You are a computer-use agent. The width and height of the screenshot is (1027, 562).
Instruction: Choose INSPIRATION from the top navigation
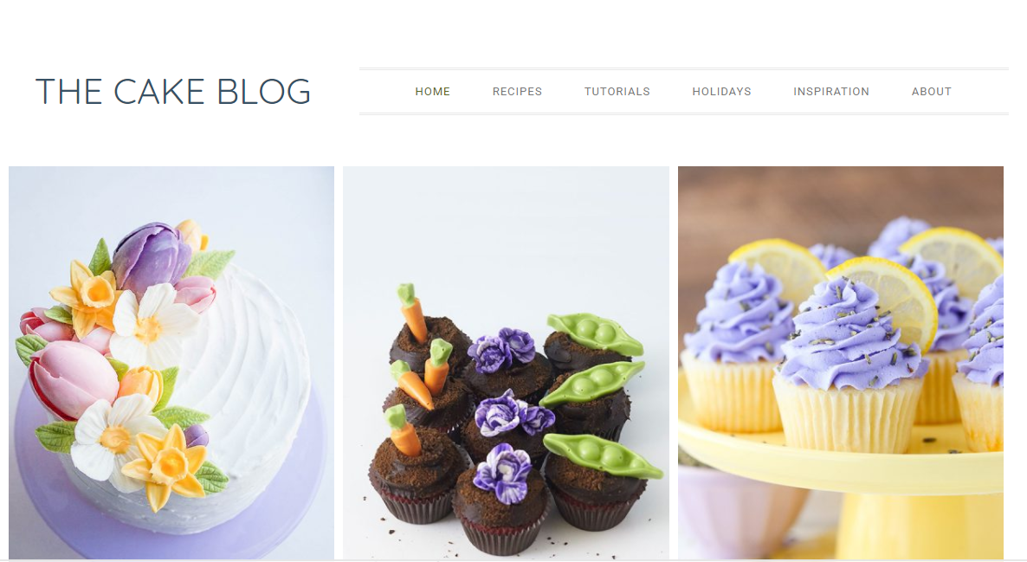point(831,92)
